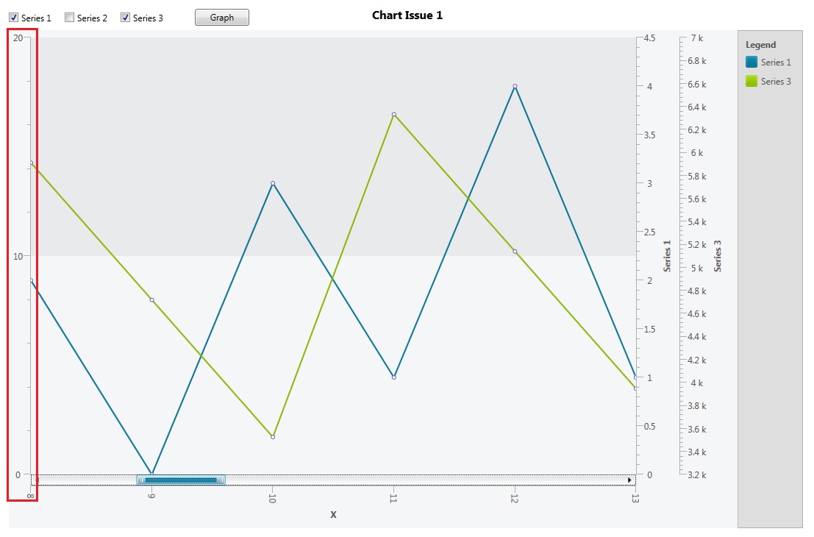Uncheck the Series 3 checkbox
Image resolution: width=814 pixels, height=537 pixels.
[125, 18]
